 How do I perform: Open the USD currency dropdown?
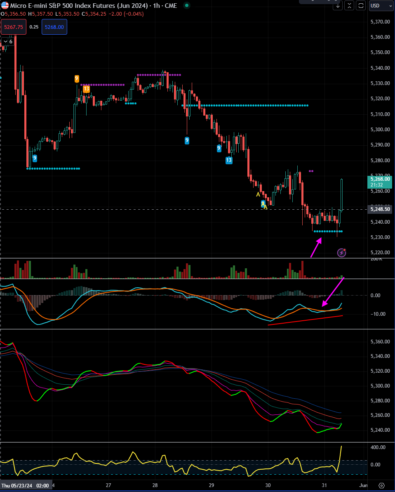click(x=381, y=6)
